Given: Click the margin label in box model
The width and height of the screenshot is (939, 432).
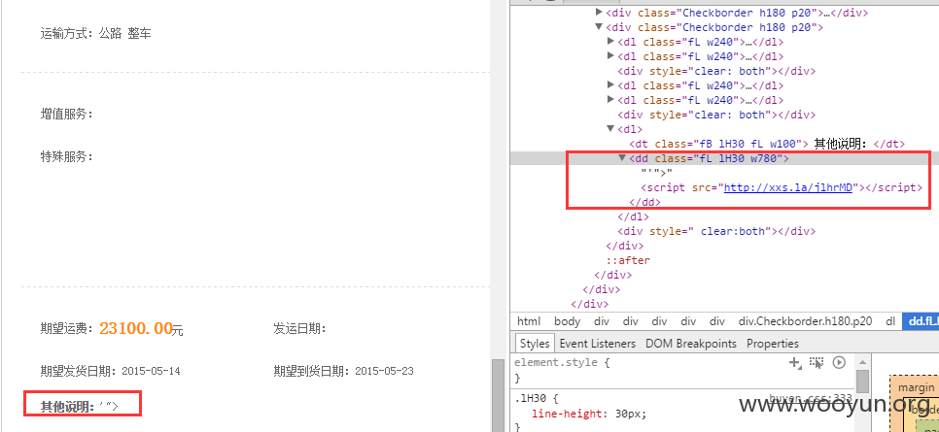Looking at the screenshot, I should click(x=917, y=387).
